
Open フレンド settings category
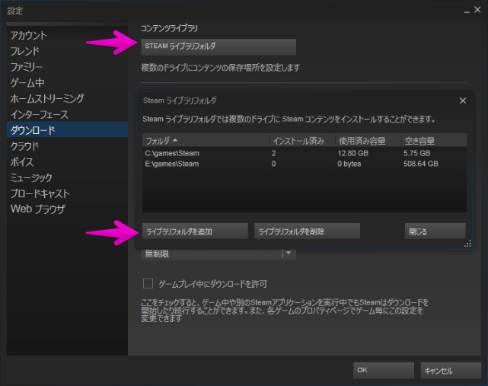(25, 51)
